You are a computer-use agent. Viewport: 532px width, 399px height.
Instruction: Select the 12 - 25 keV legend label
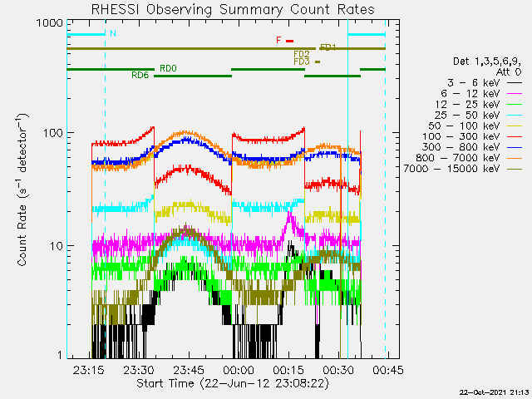(467, 104)
